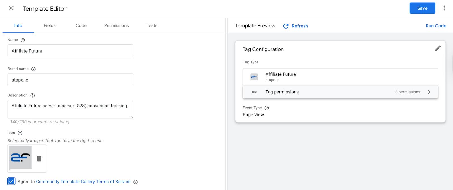Open the three-dot more options menu
Screen dimensions: 453x190
444,8
